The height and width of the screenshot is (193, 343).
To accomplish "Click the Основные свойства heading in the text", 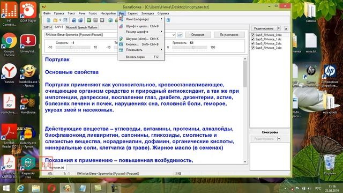I will (x=72, y=72).
